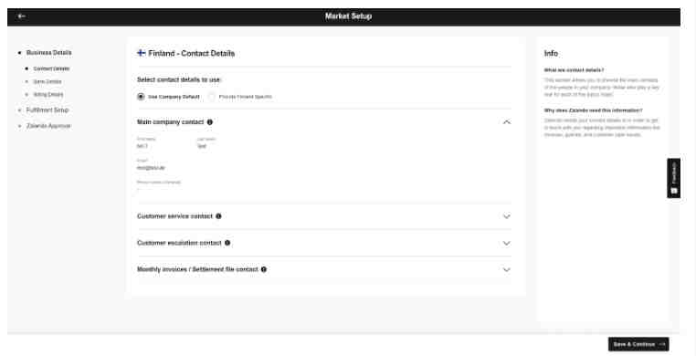Click info icon beside Customer service contact
This screenshot has height=356, width=696.
[x=218, y=216]
